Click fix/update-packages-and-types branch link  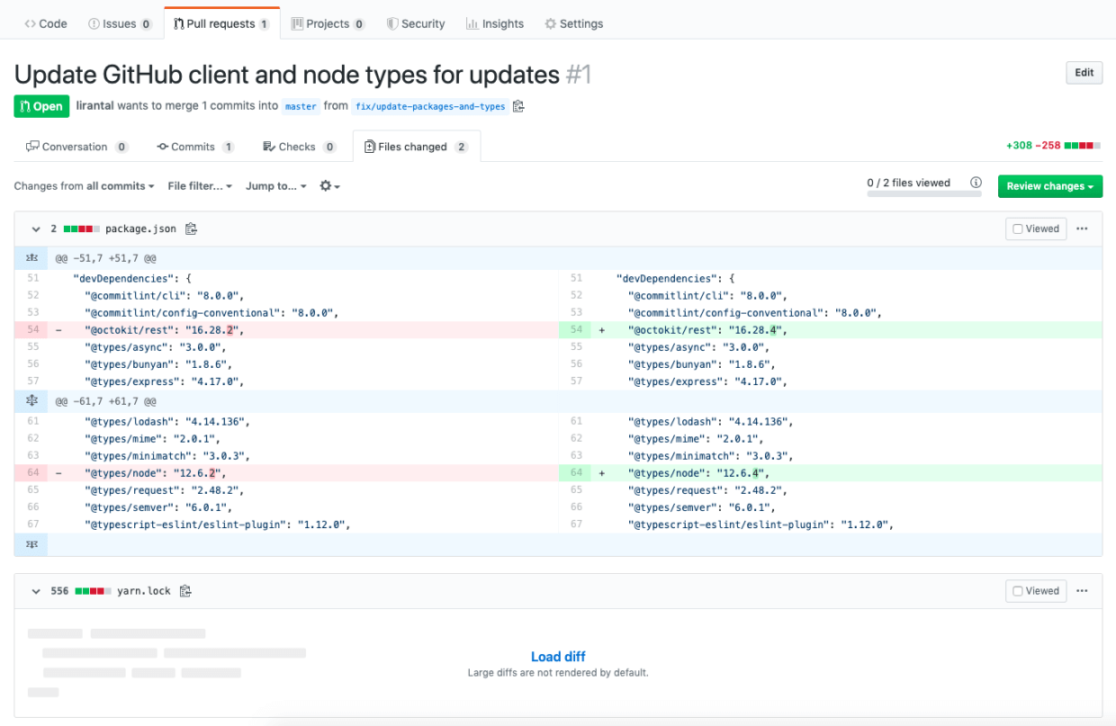click(429, 106)
